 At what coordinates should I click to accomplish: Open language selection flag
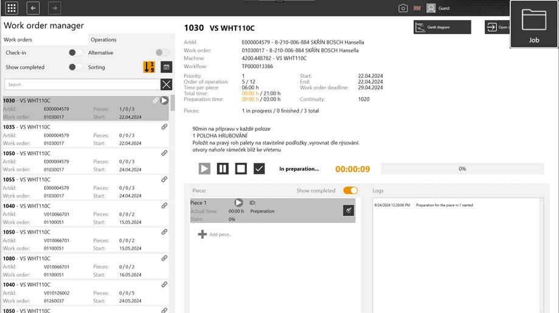417,9
